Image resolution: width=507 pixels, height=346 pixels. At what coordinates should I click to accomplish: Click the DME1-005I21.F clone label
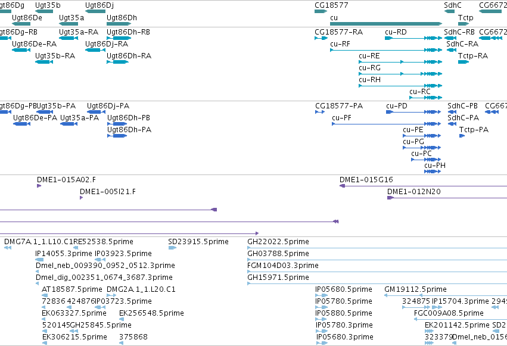pyautogui.click(x=108, y=192)
